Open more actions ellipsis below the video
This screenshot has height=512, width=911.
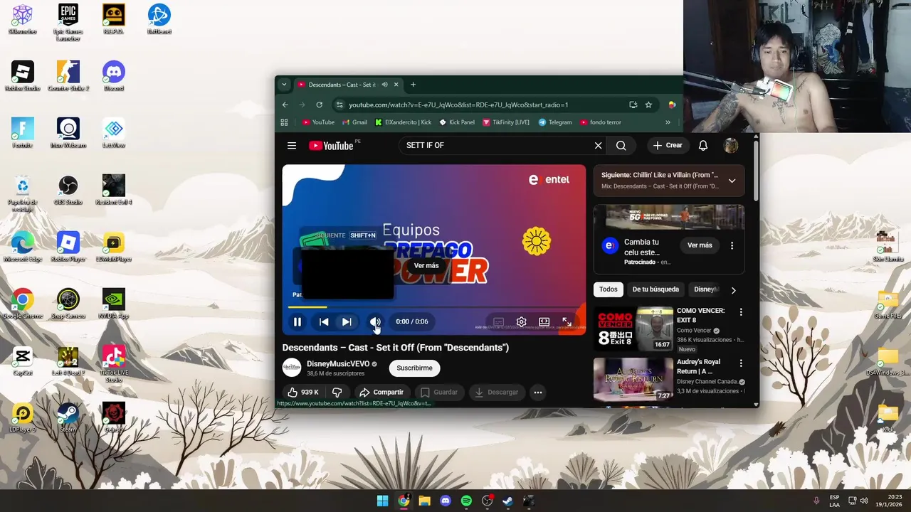[x=538, y=393]
